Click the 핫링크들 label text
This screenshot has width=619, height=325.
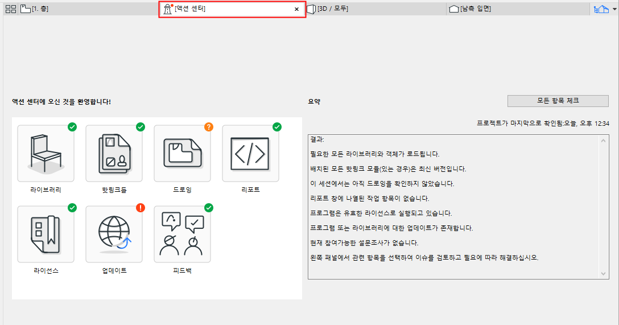click(114, 190)
